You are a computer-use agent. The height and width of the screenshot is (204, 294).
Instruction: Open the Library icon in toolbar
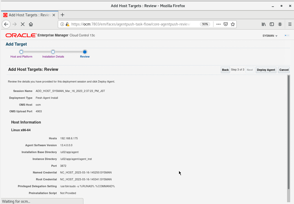tap(264, 24)
